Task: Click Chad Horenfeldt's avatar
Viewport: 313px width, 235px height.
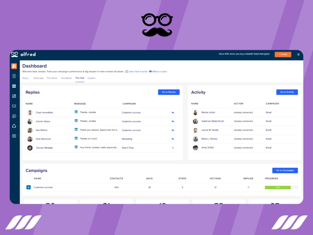Action: click(30, 113)
